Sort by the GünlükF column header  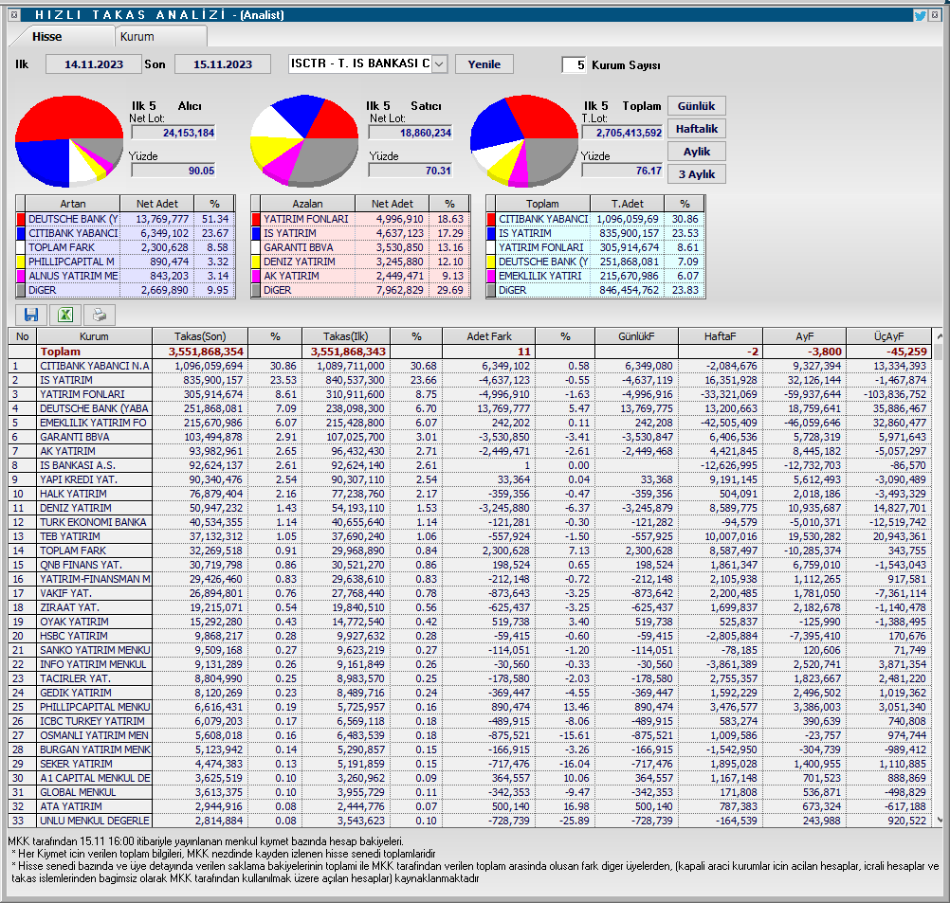[x=636, y=336]
